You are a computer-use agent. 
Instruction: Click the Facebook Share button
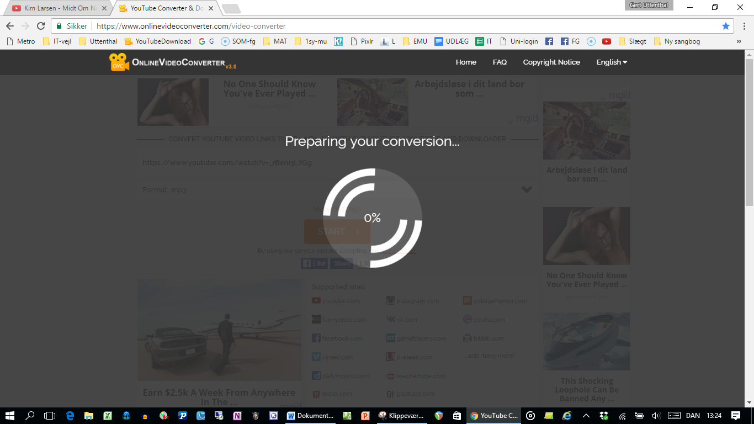[342, 263]
